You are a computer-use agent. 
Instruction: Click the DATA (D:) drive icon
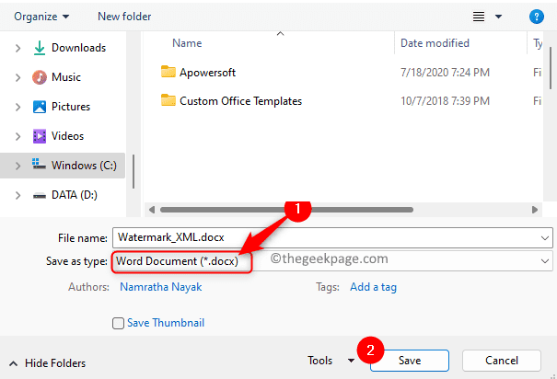pyautogui.click(x=39, y=195)
